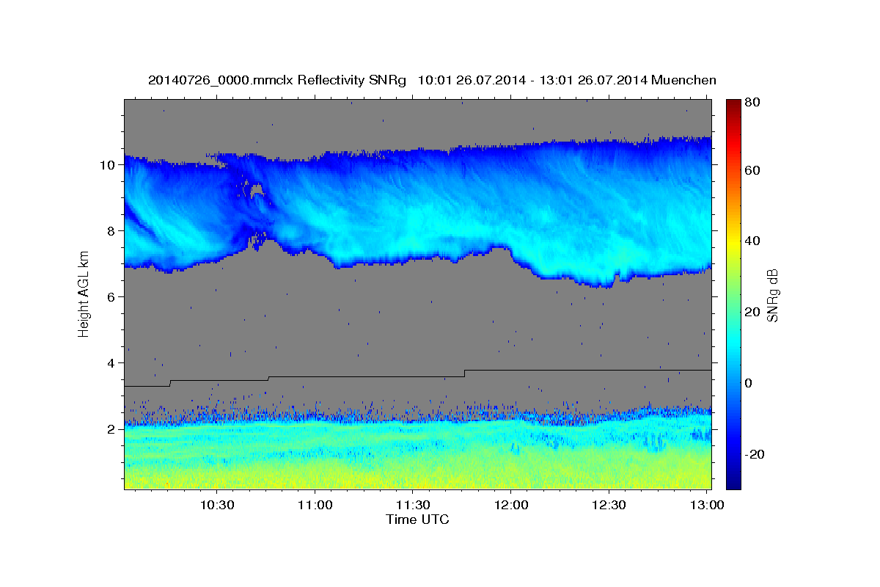
Task: Click the 10:30 time tick label
Action: click(x=218, y=505)
